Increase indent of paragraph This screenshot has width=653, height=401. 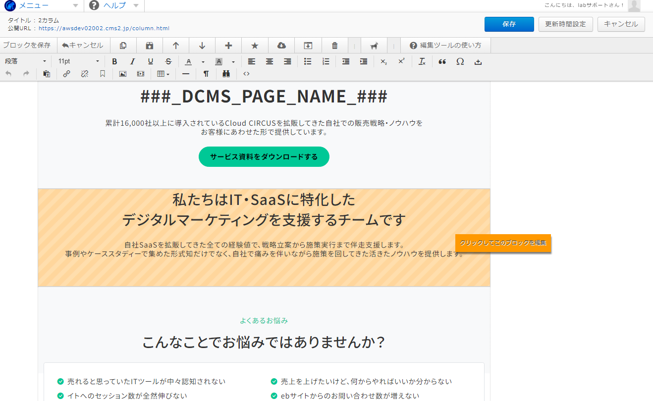tap(364, 61)
